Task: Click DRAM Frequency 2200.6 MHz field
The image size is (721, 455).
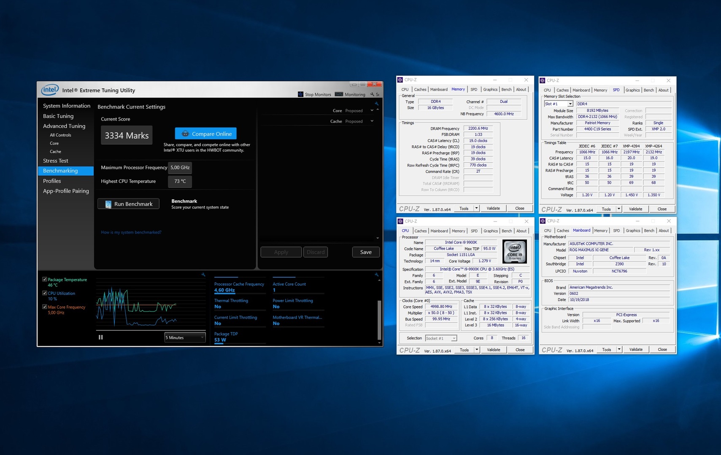Action: coord(478,128)
